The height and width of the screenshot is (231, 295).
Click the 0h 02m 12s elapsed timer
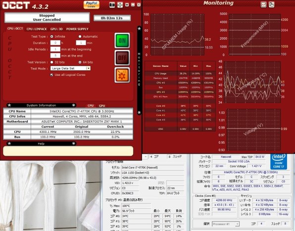pyautogui.click(x=112, y=18)
